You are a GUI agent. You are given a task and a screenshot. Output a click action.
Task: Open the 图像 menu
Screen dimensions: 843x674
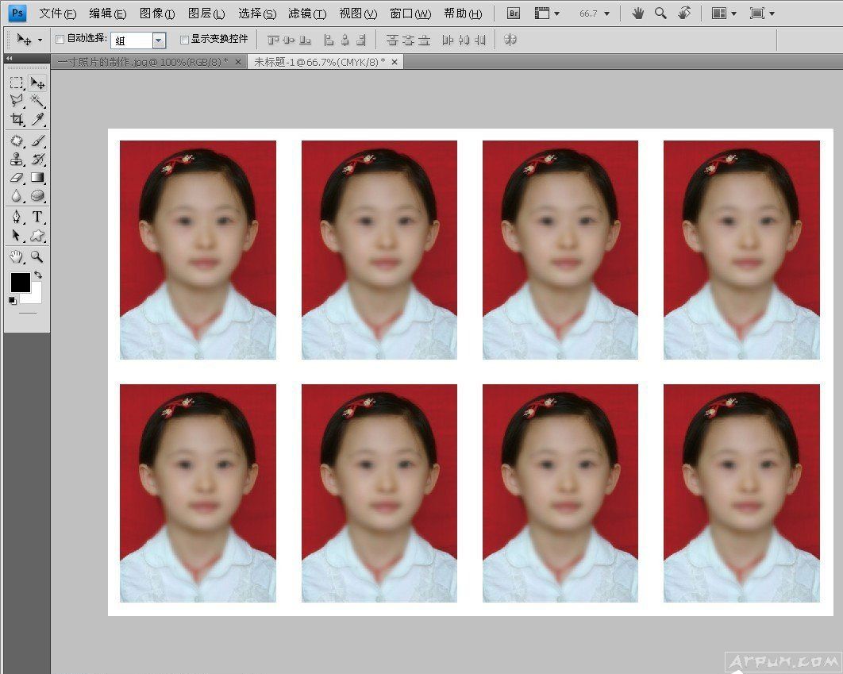point(156,13)
